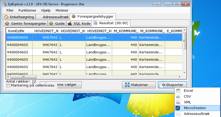The width and height of the screenshot is (221, 117).
Task: Click the horizontal scrollbar thumb
Action: (24, 77)
